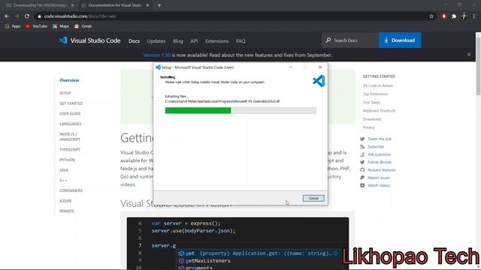
Task: Select Overview in docs sidebar
Action: tap(69, 80)
